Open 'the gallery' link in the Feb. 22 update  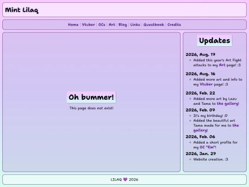tap(228, 103)
